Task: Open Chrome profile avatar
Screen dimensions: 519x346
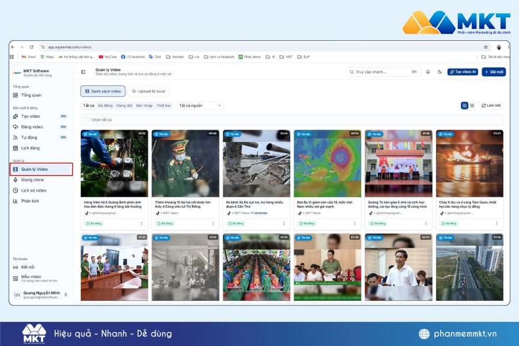Action: (x=499, y=47)
